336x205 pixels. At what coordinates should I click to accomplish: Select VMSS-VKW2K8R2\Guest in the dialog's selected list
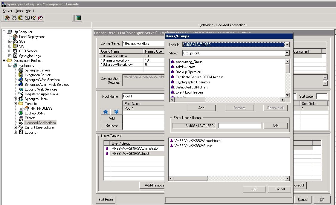pos(193,146)
